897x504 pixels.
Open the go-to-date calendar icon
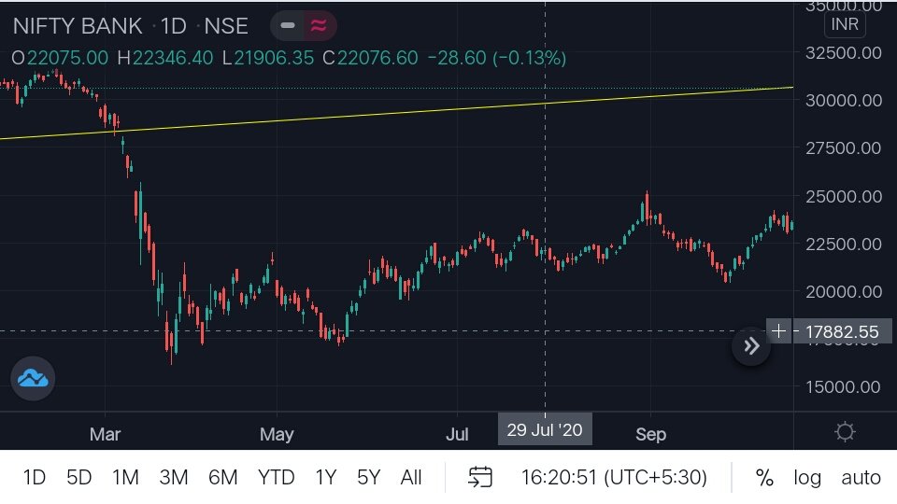click(480, 477)
